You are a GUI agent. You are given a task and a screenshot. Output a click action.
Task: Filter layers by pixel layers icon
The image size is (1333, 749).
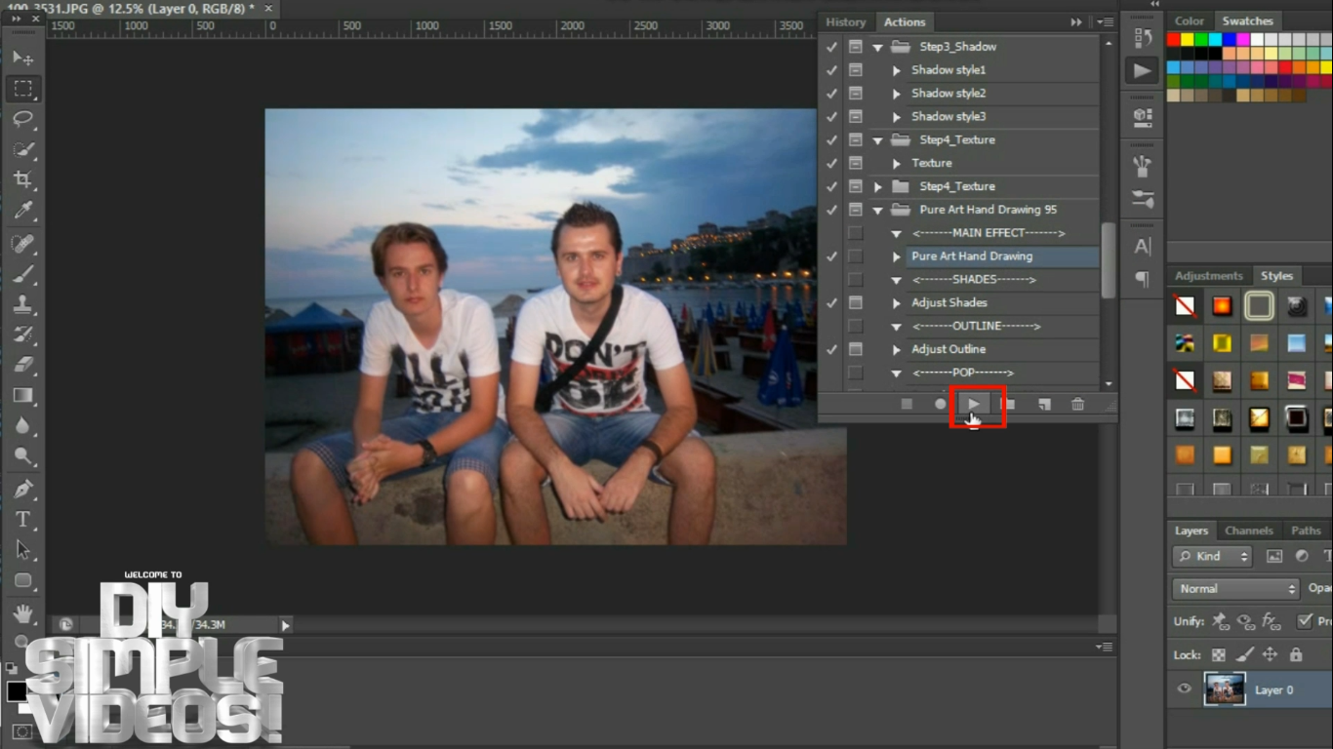click(x=1273, y=556)
